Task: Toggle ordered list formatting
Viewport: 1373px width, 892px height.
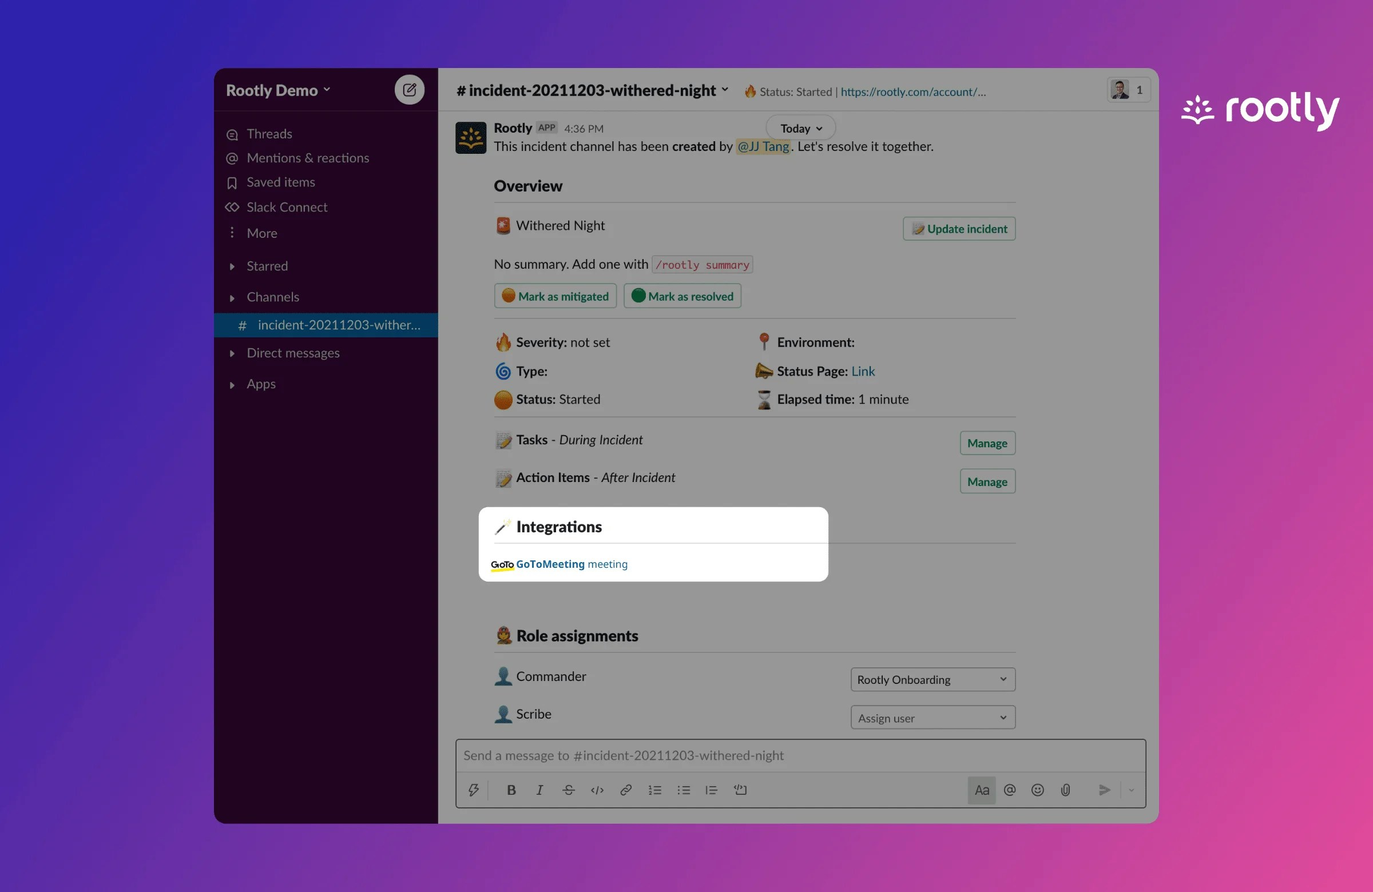Action: tap(654, 790)
